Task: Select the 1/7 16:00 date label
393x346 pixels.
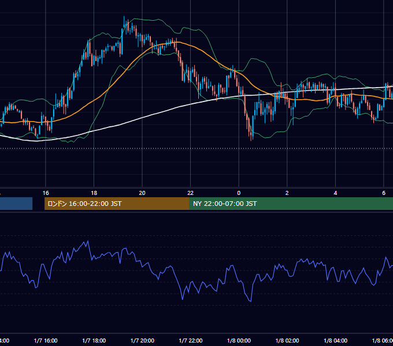Action: coord(46,340)
